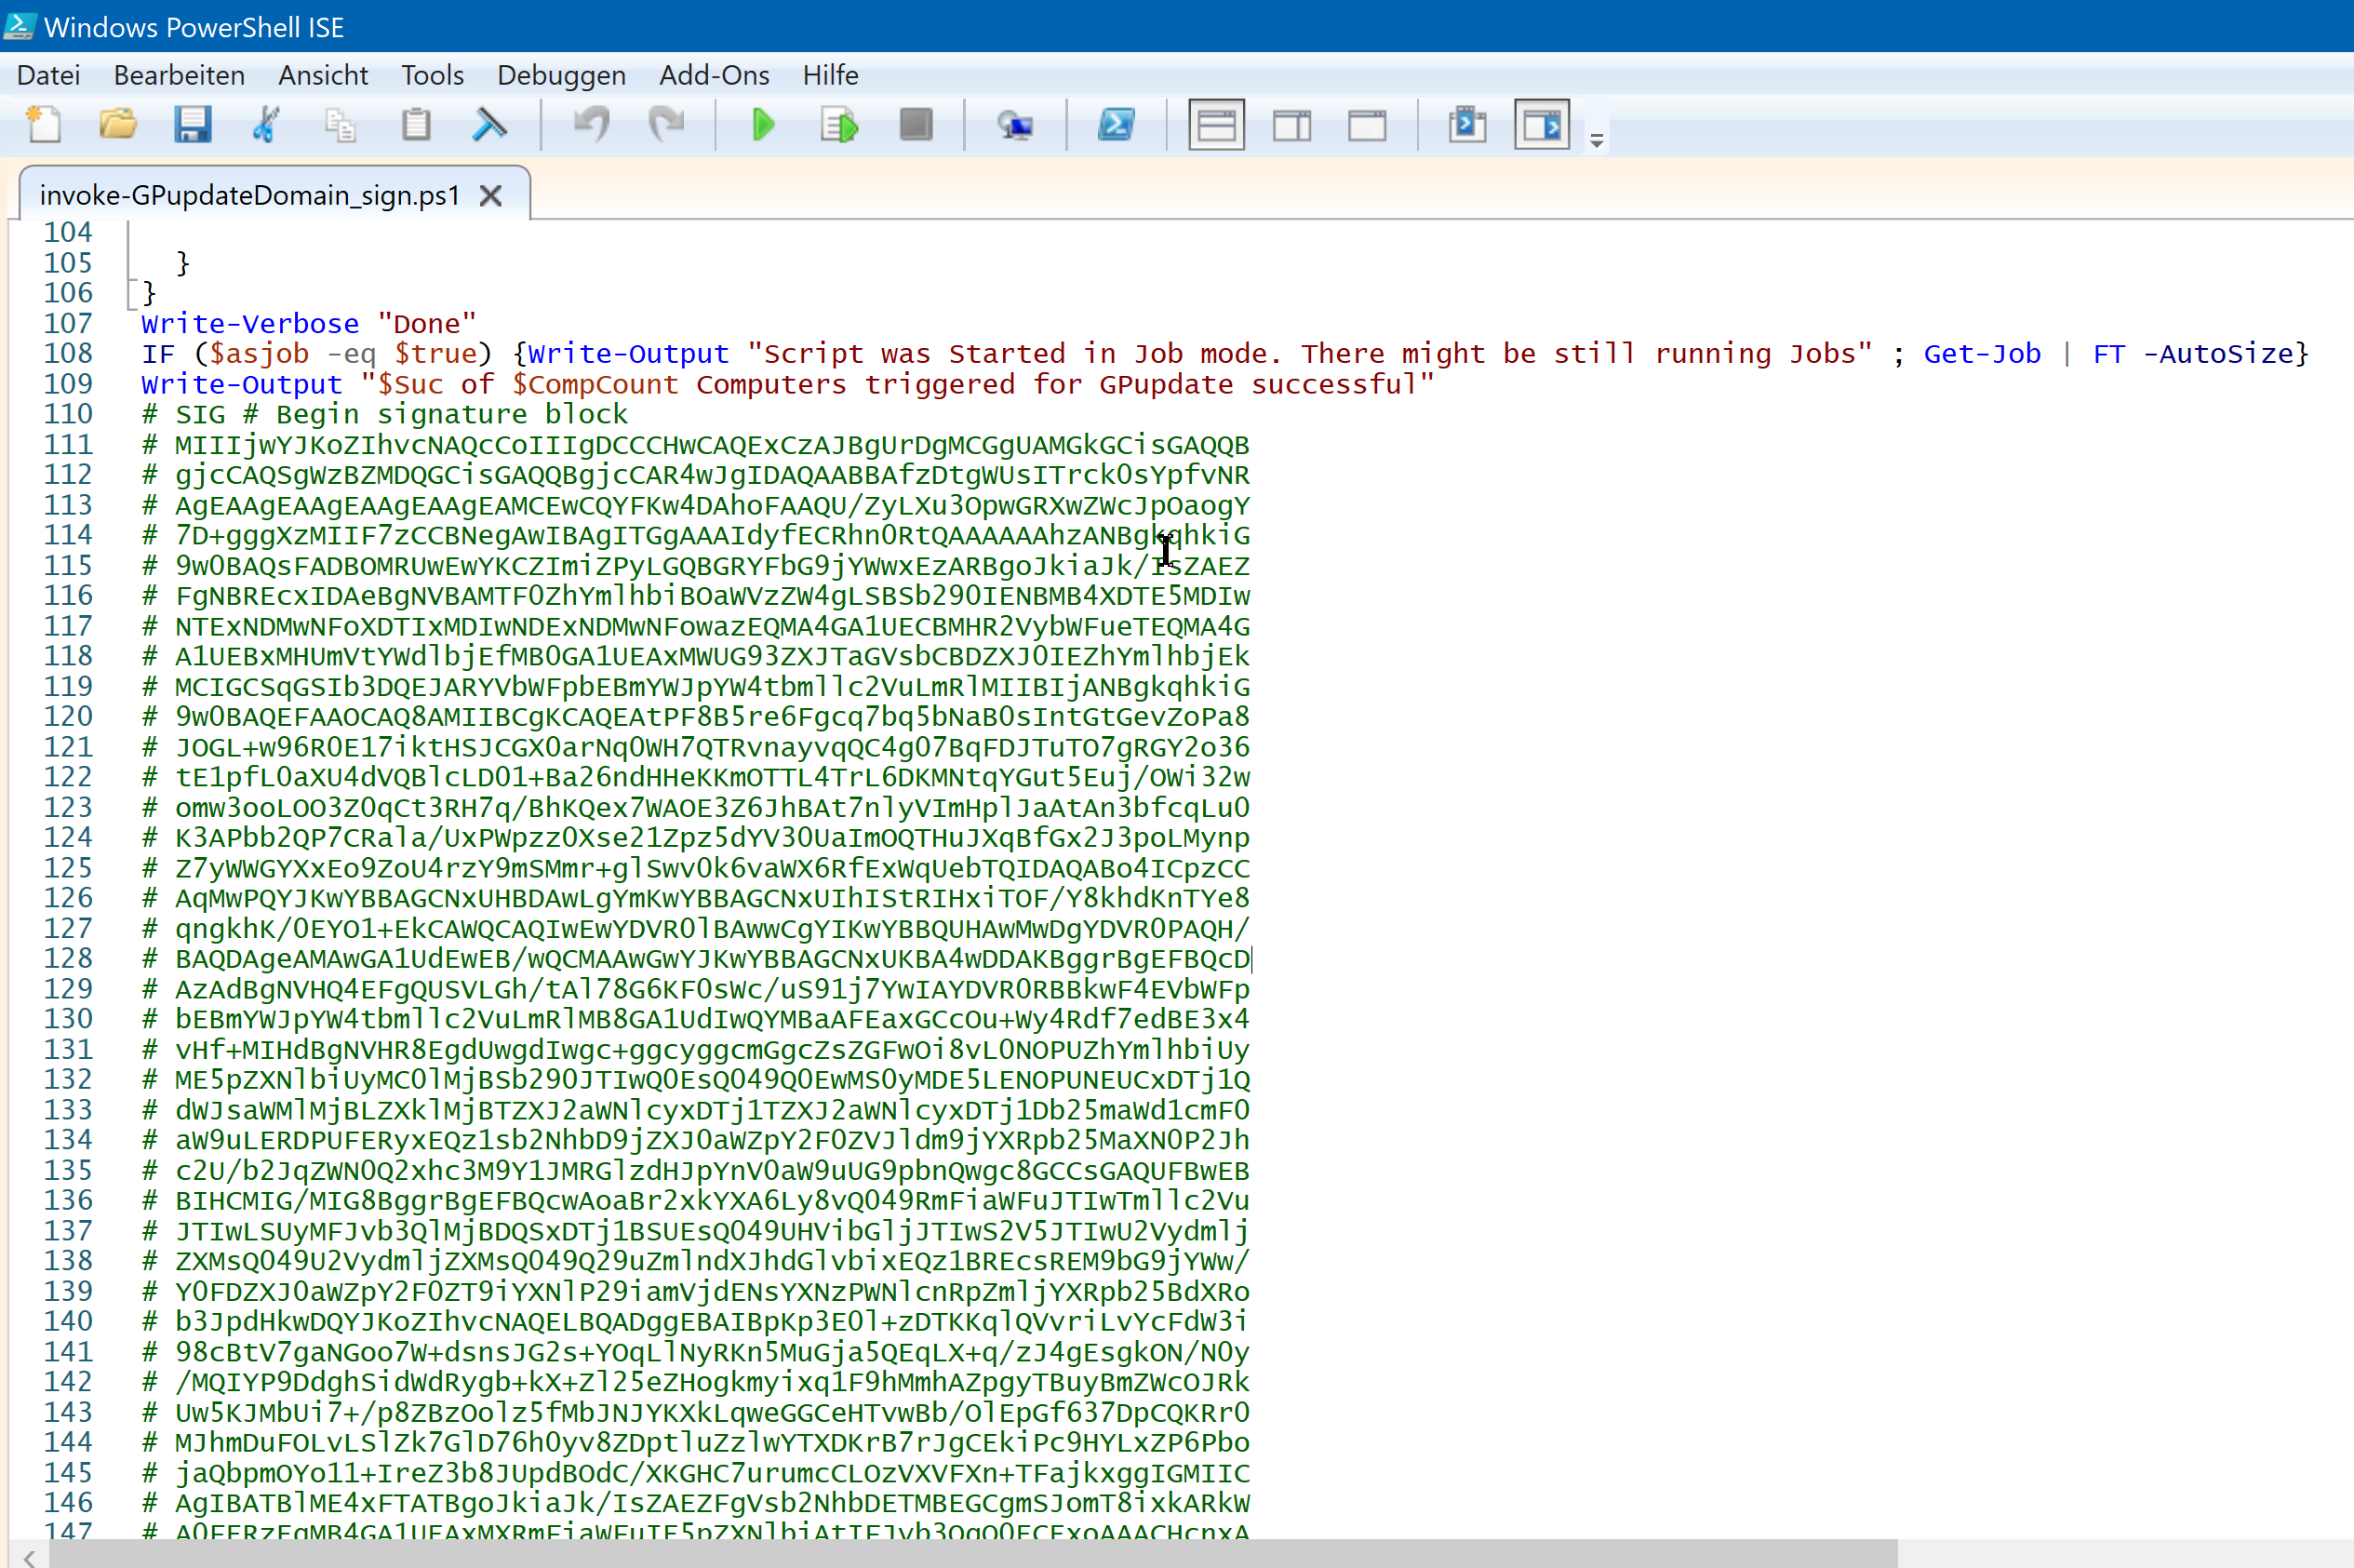Create a new script with New icon
2354x1568 pixels.
coord(44,125)
